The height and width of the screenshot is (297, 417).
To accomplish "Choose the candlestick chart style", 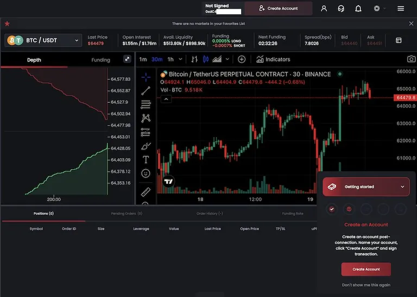I will click(206, 59).
